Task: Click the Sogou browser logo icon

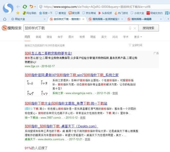Action: [8, 8]
